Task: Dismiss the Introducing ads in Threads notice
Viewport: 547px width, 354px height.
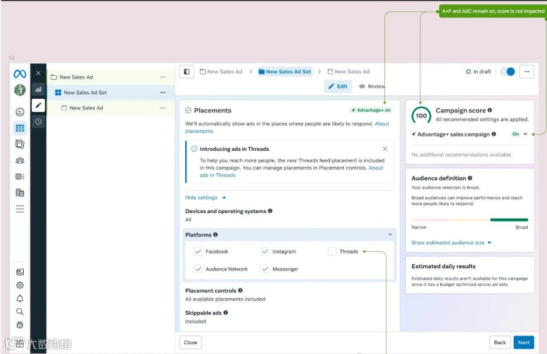Action: pos(385,149)
